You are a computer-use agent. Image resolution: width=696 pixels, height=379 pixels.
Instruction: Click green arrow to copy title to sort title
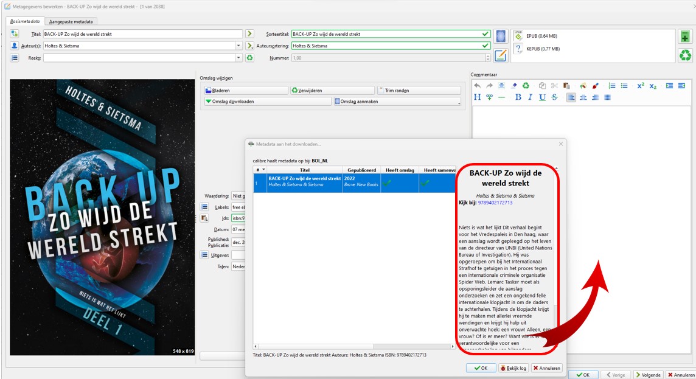coord(249,33)
